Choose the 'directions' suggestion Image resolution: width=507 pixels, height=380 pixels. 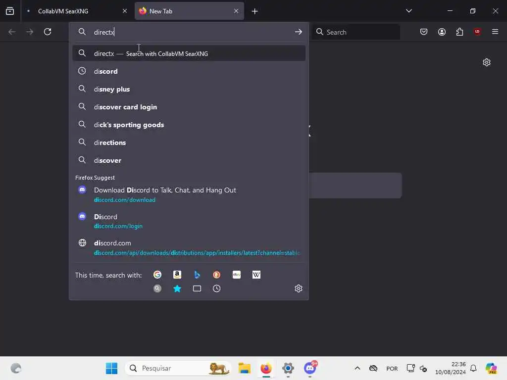point(189,142)
